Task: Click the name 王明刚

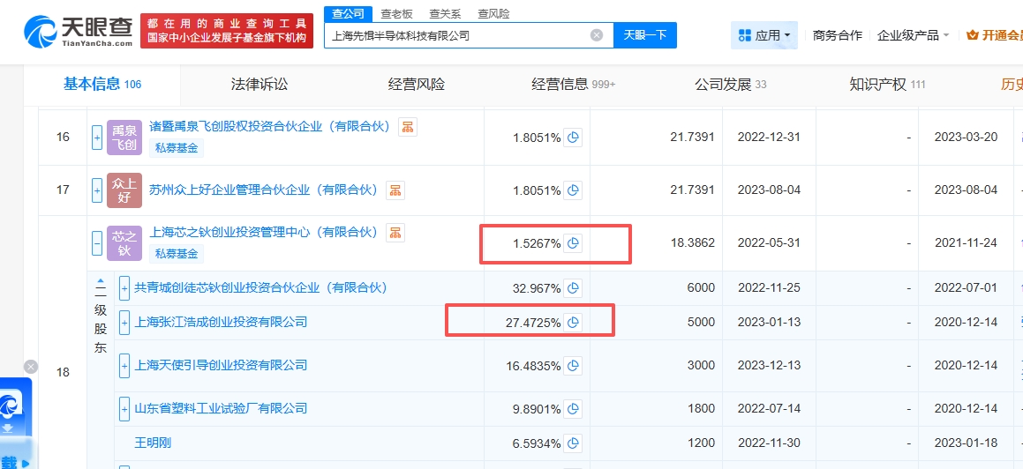Action: (x=153, y=443)
